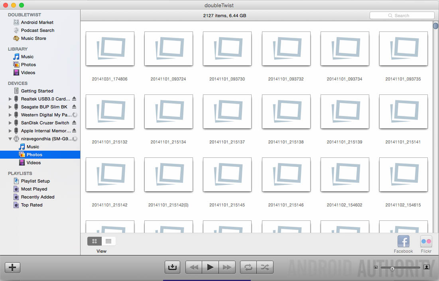Image resolution: width=439 pixels, height=281 pixels.
Task: Click the plus add button
Action: point(12,267)
